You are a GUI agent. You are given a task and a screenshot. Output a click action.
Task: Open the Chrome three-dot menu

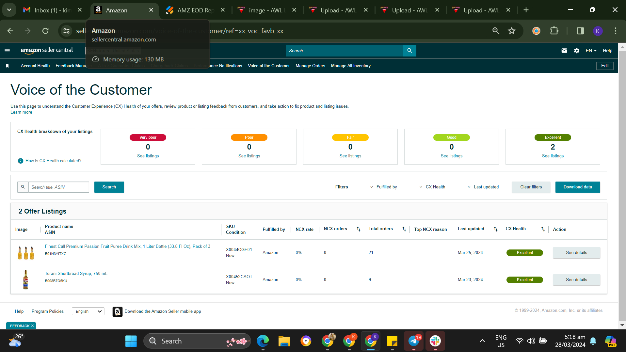(616, 31)
